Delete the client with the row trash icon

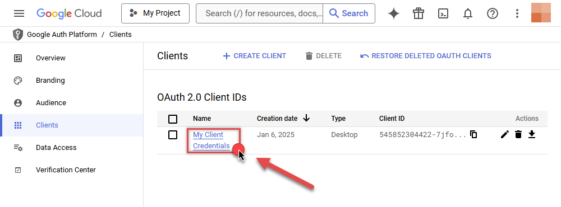[x=518, y=134]
